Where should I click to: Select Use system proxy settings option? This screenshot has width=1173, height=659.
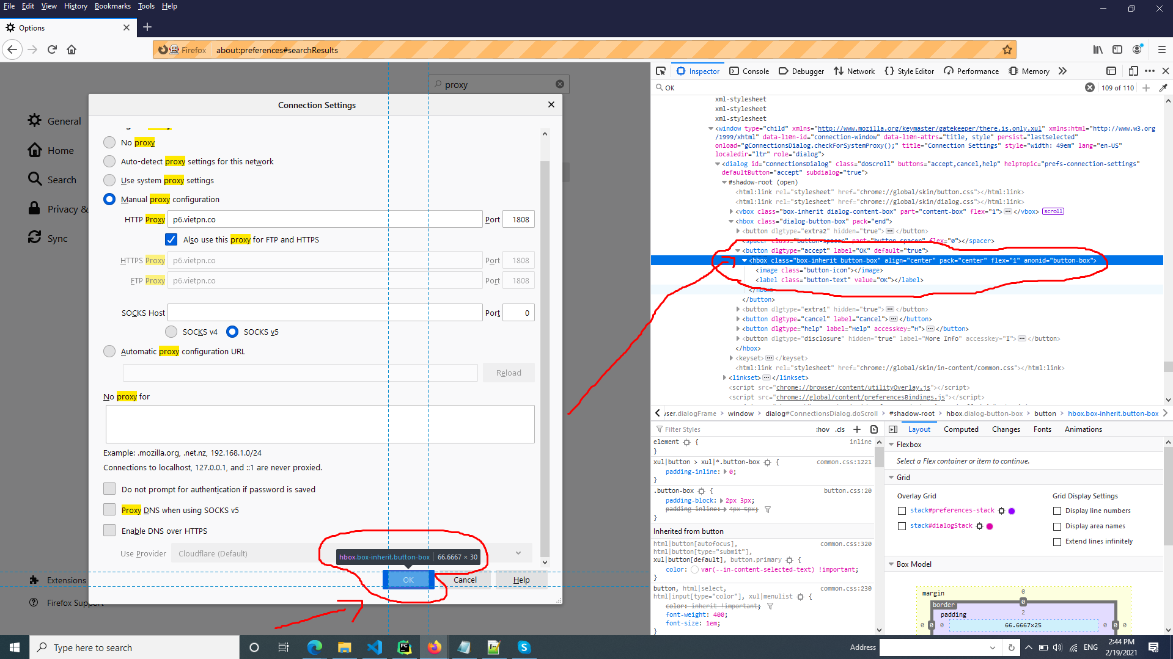point(109,180)
